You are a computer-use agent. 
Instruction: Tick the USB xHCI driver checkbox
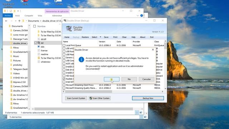point(64,48)
